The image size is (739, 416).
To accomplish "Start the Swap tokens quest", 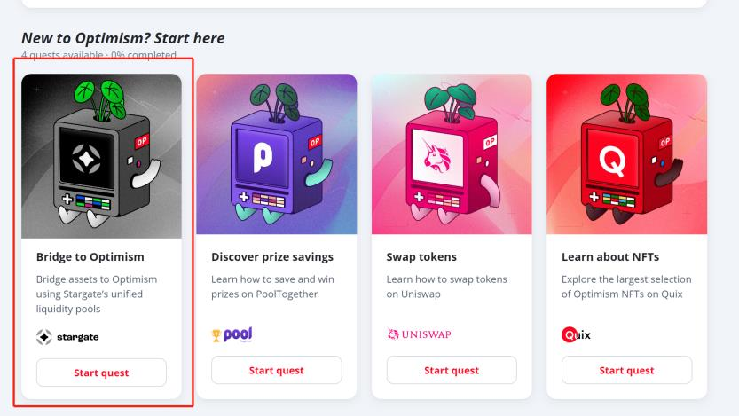I will click(451, 370).
